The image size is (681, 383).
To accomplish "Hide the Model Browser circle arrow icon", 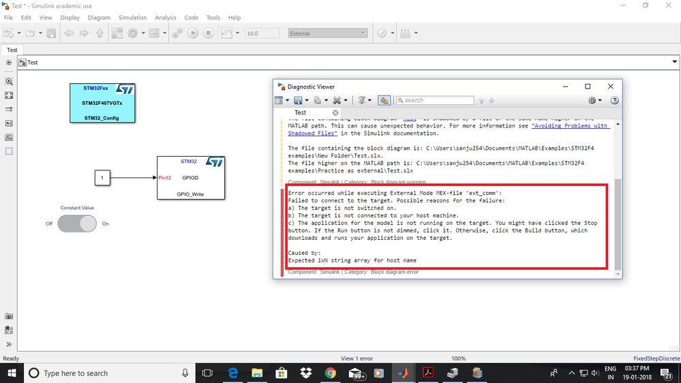I will click(9, 63).
